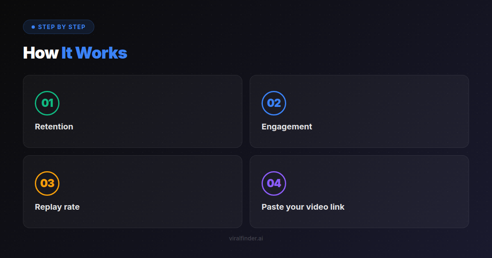Select the Retention step title
The width and height of the screenshot is (492, 258).
click(x=54, y=127)
